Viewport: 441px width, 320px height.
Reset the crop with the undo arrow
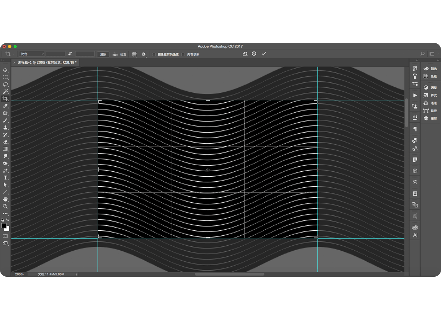click(245, 54)
